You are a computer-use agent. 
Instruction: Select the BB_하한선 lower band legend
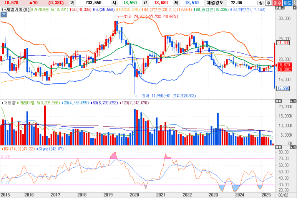click(x=248, y=10)
